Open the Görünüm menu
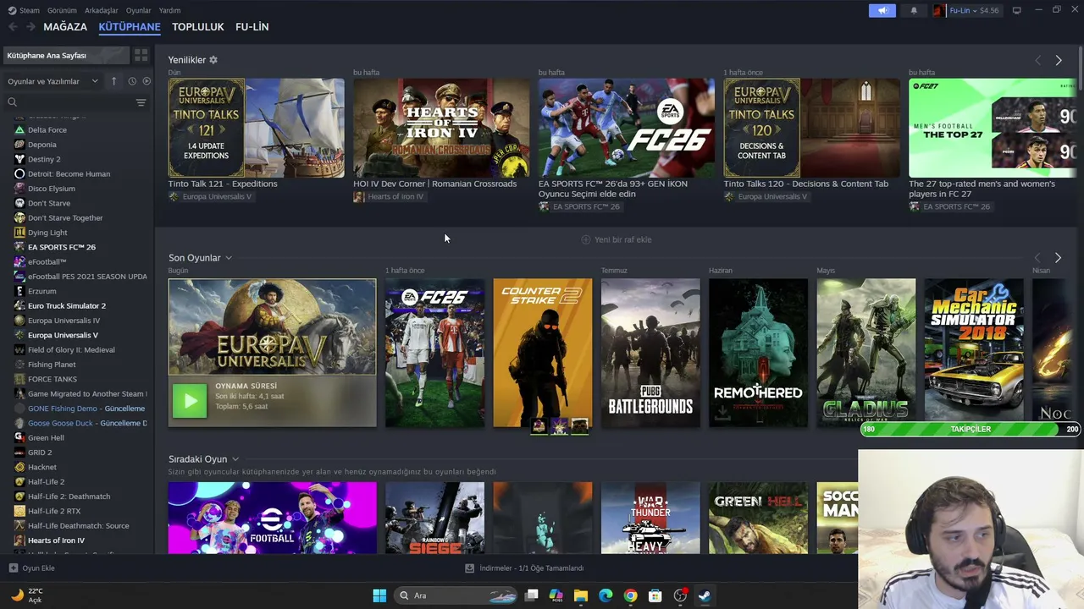Screen dimensions: 1084x609 click(62, 10)
